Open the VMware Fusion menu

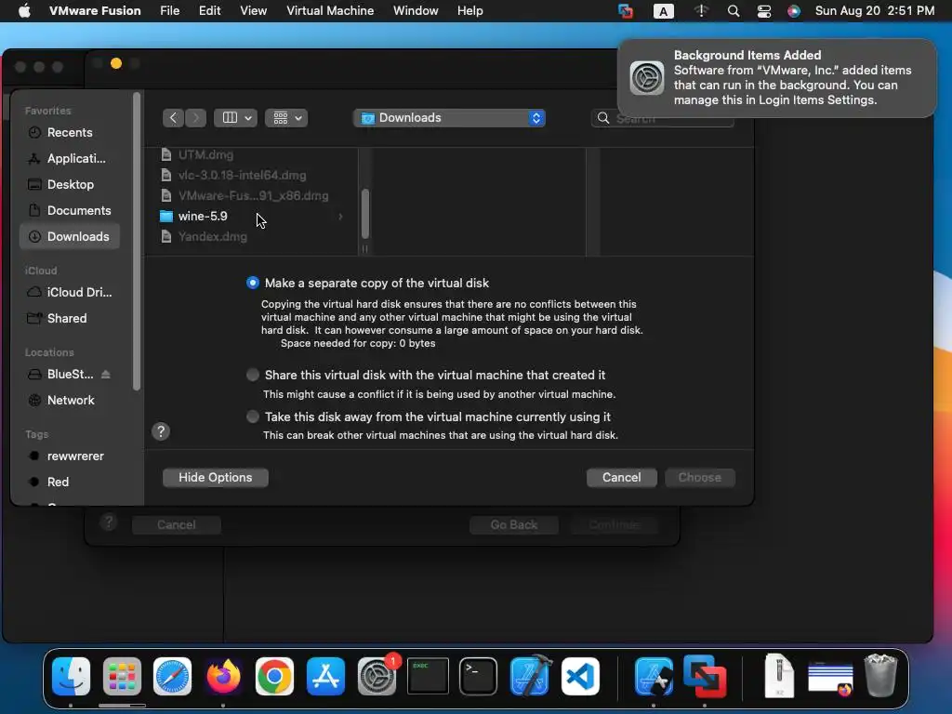coord(95,11)
